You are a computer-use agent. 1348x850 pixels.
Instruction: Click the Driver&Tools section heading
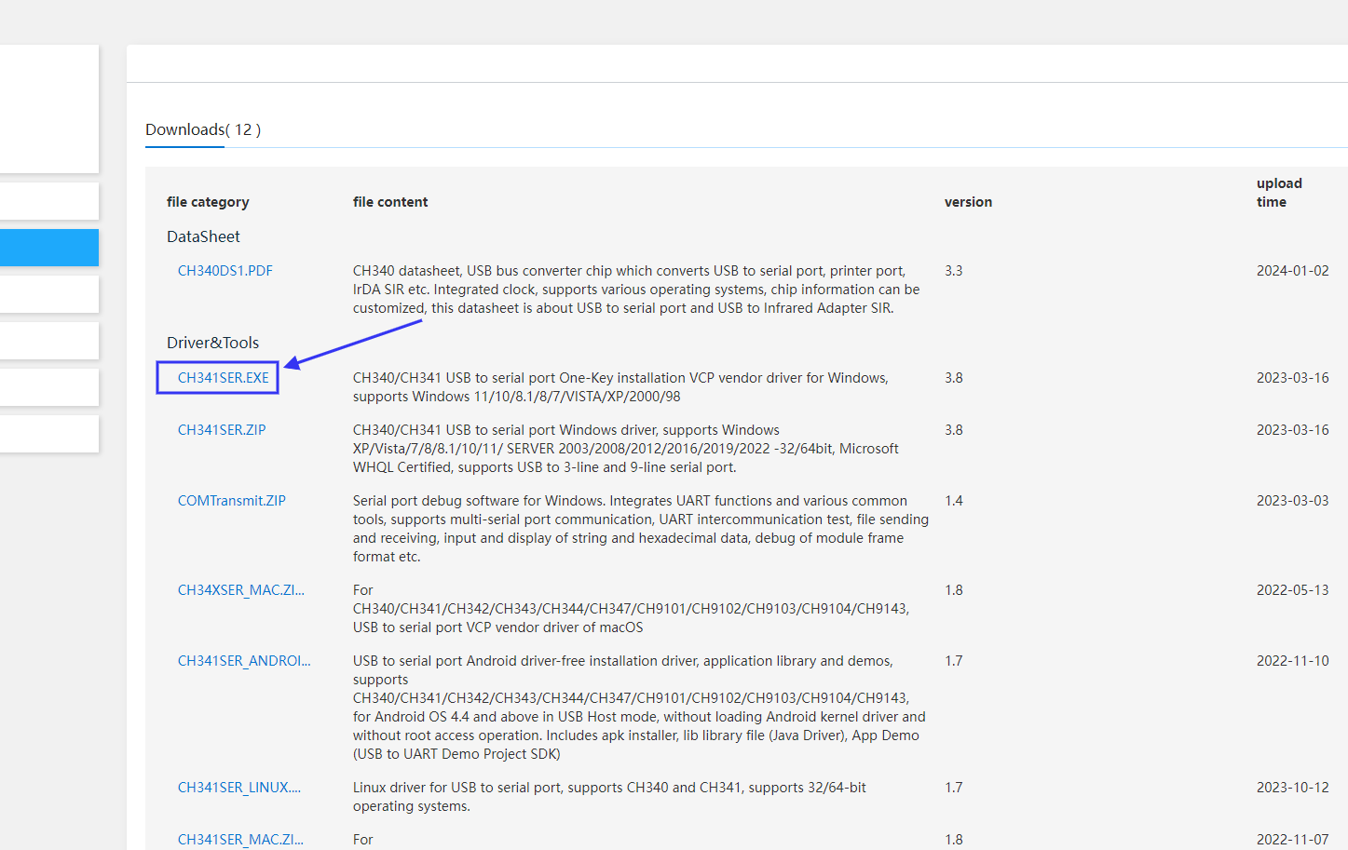coord(212,343)
